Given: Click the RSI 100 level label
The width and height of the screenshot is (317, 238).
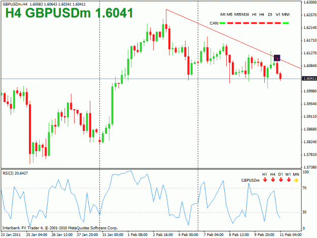Looking at the screenshot, I should coord(306,172).
